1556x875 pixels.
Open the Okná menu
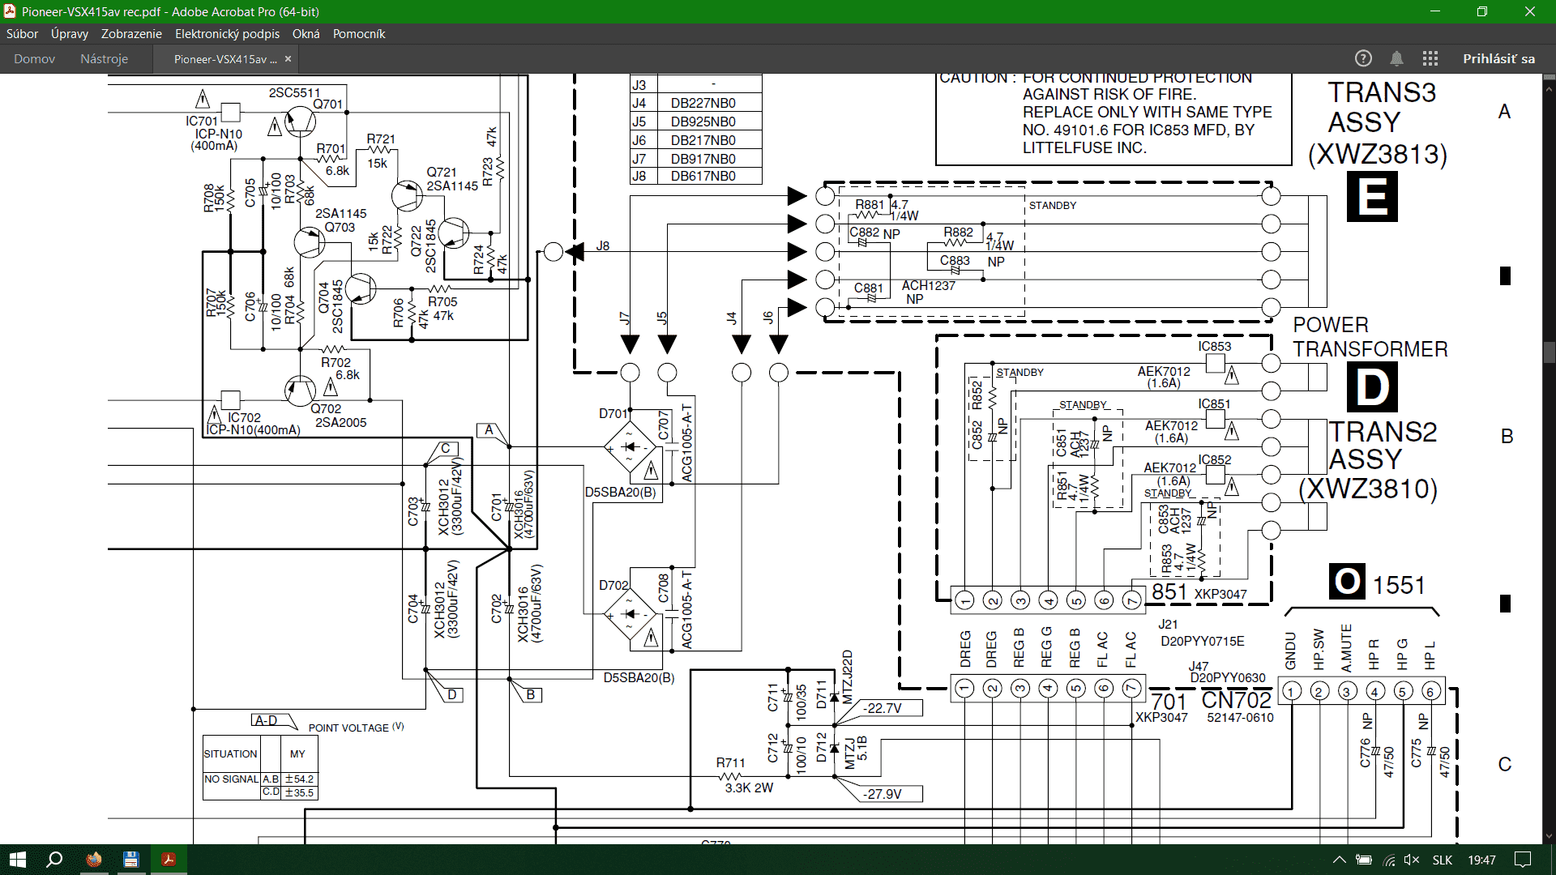[x=306, y=34]
